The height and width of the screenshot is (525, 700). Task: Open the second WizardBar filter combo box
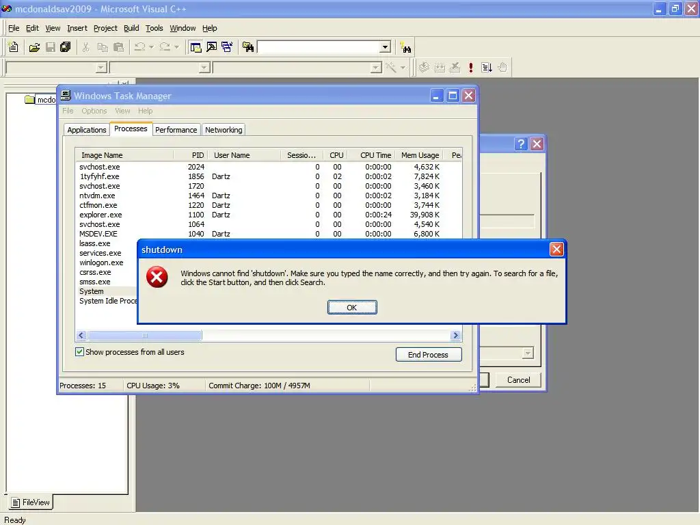tap(204, 68)
